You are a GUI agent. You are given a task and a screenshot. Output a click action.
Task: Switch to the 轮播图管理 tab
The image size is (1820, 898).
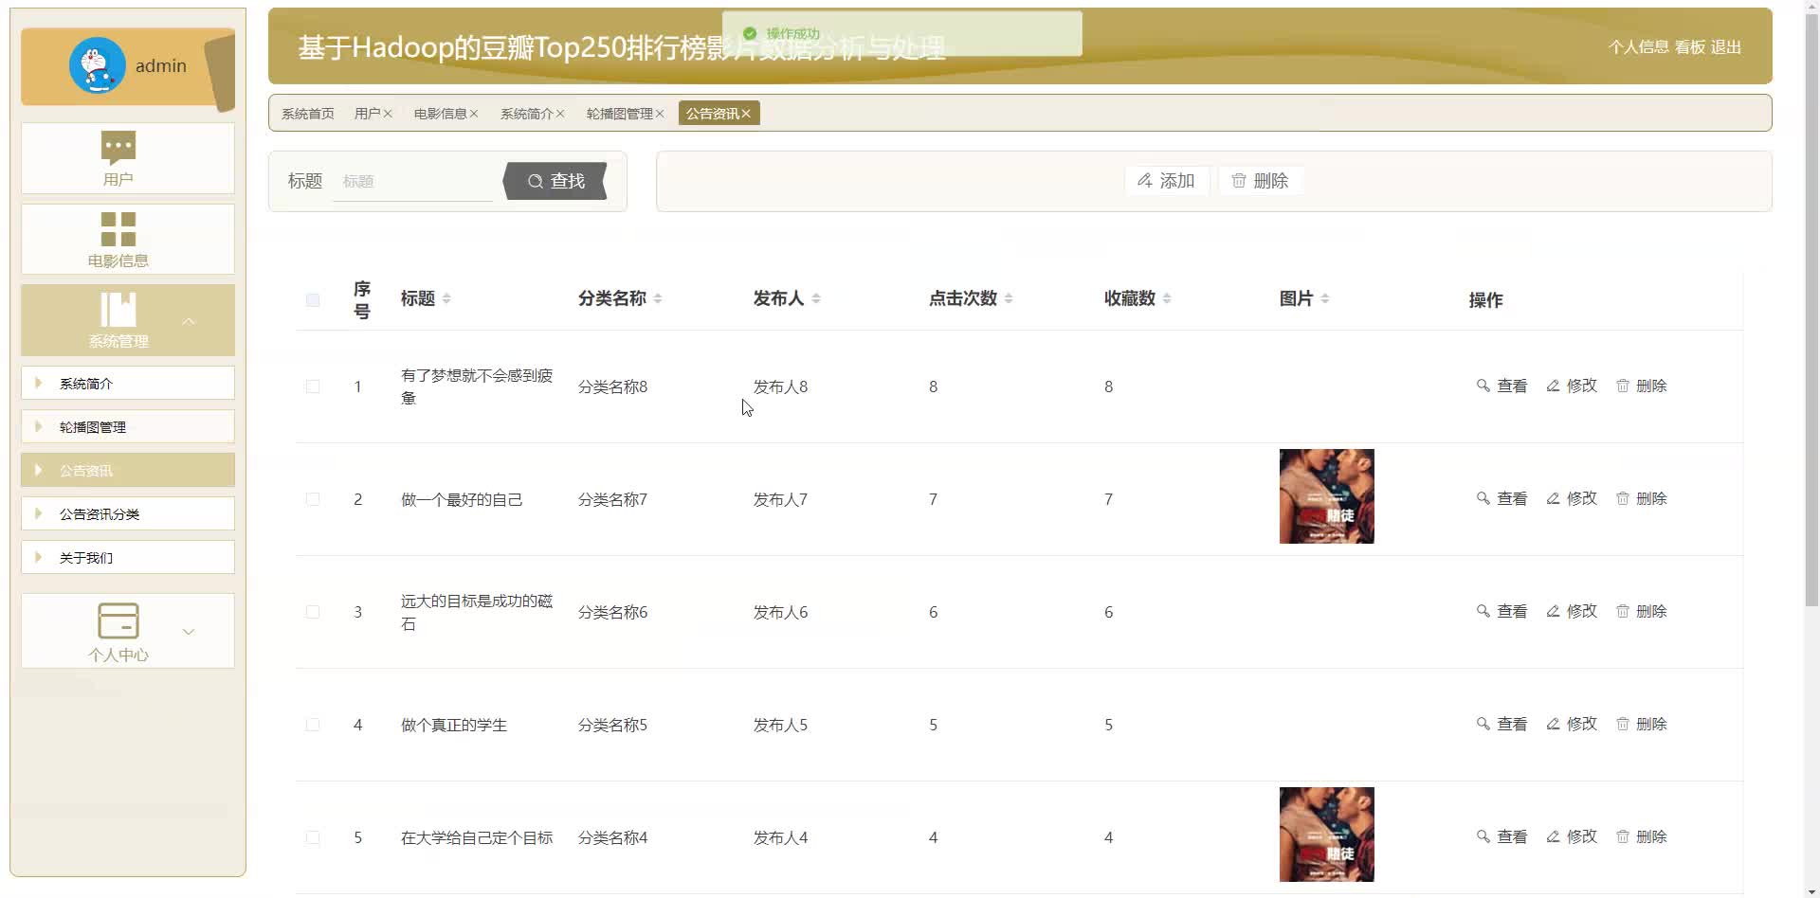point(619,114)
